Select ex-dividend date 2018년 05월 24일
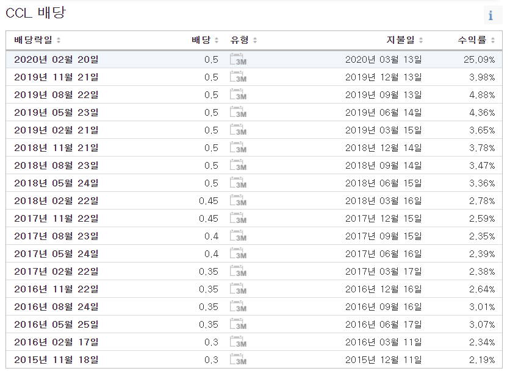The height and width of the screenshot is (374, 510). (56, 183)
